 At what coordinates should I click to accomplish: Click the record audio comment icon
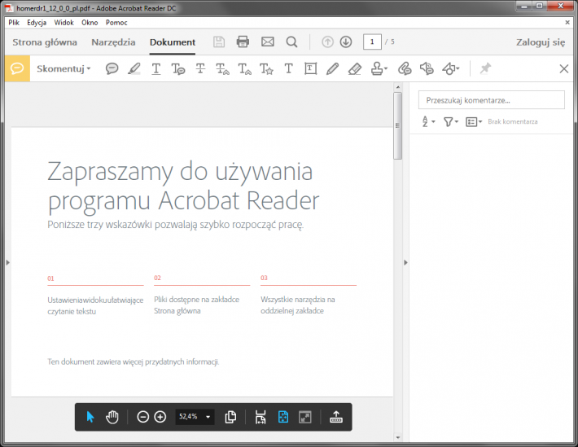click(427, 68)
